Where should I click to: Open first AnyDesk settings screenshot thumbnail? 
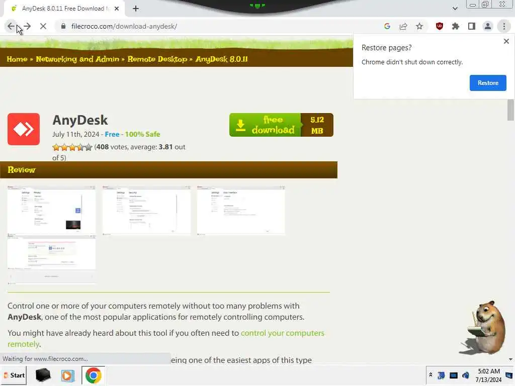tap(52, 211)
